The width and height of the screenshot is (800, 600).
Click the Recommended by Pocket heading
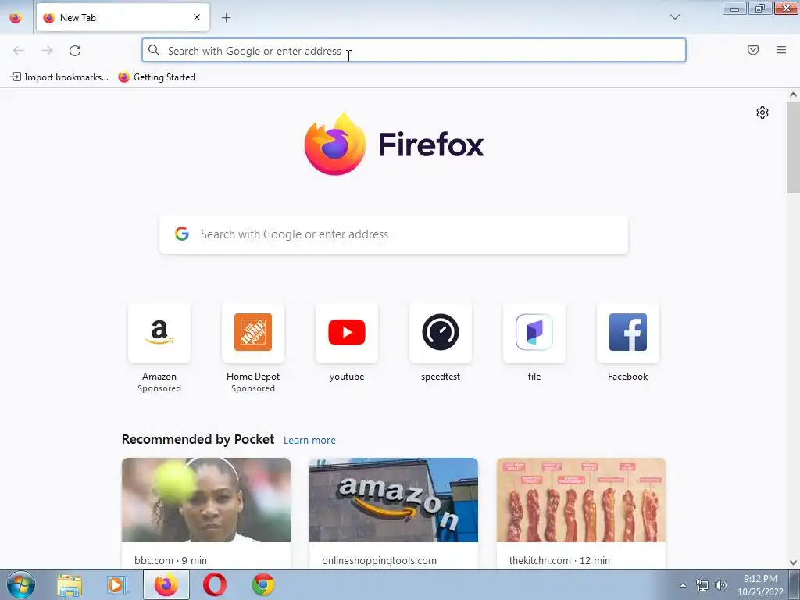pos(198,439)
